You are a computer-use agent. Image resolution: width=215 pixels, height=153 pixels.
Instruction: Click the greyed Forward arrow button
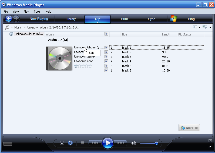pyautogui.click(x=16, y=19)
